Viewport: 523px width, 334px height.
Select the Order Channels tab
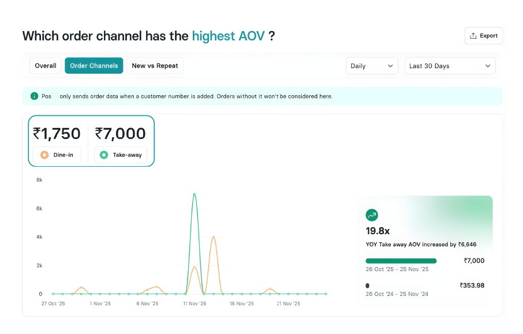[x=94, y=66]
